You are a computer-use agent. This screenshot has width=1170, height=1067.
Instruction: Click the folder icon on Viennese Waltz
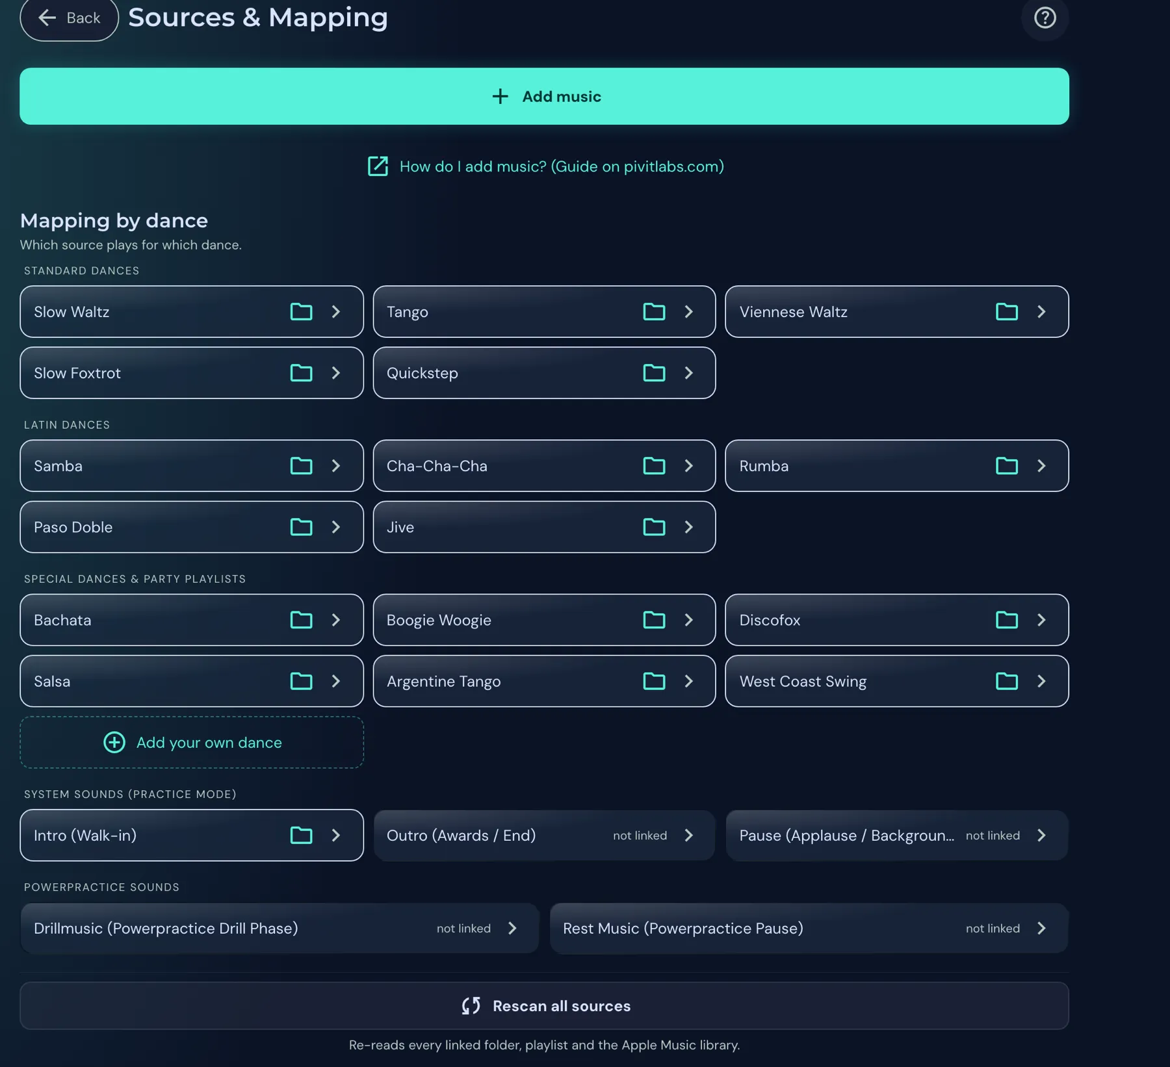(1007, 312)
